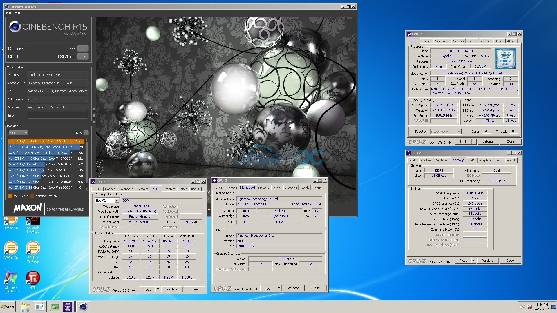557x313 pixels.
Task: Select ranking row Intel Xeon CPU 1279
Action: coord(46,147)
